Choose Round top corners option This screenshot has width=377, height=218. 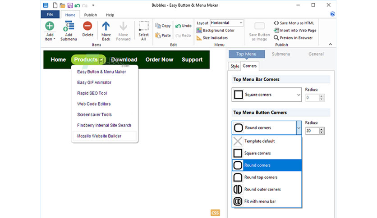point(267,177)
